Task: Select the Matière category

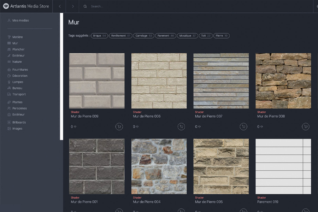Action: (x=17, y=37)
